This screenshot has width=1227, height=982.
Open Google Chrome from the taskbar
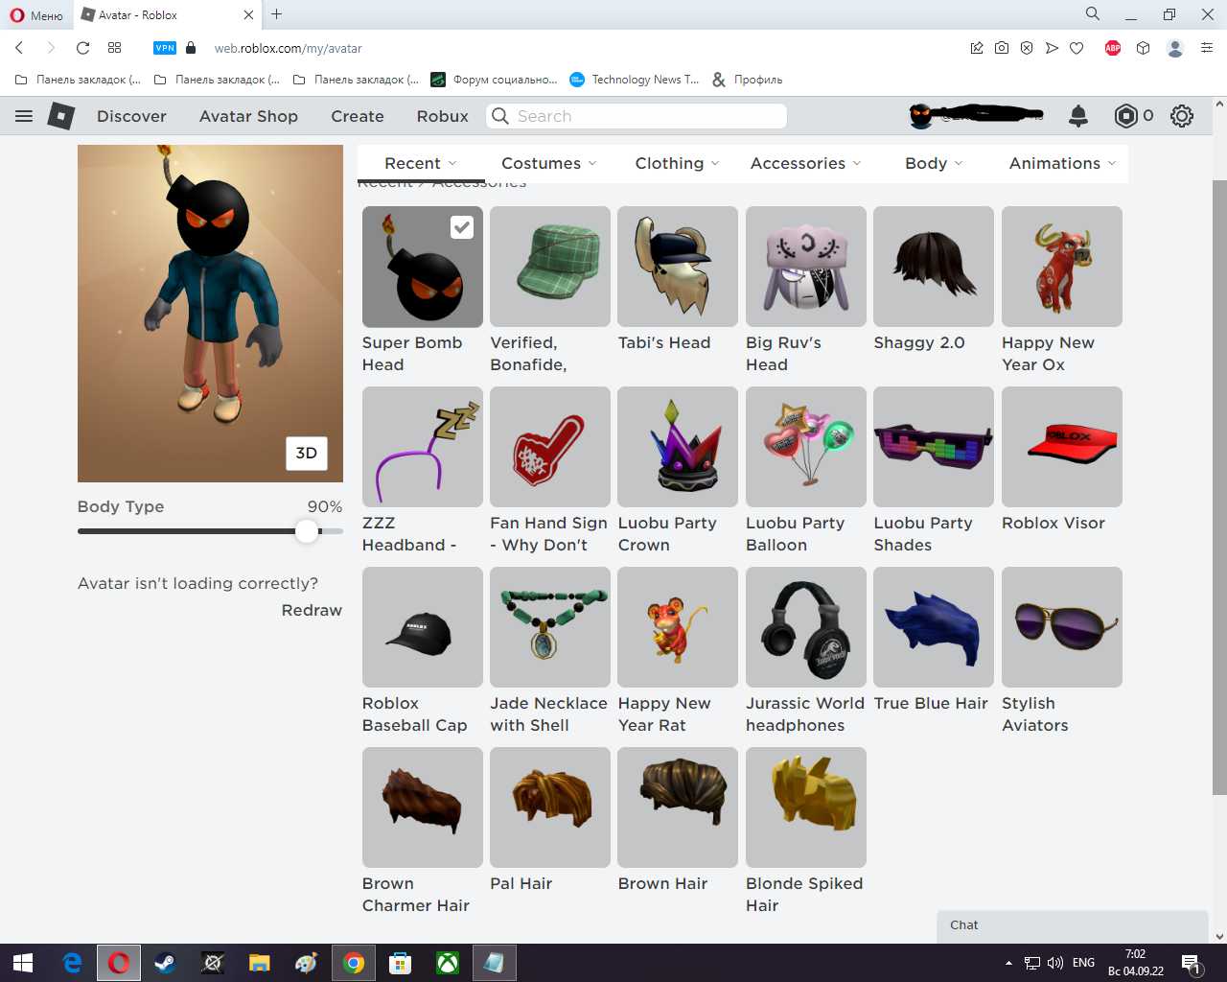coord(354,963)
